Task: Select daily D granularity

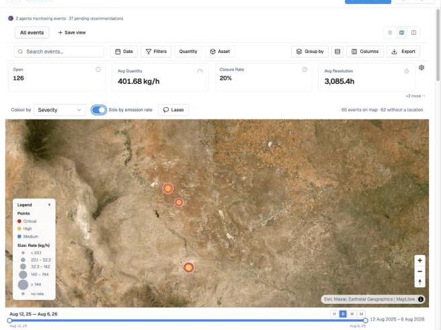Action: pos(343,314)
